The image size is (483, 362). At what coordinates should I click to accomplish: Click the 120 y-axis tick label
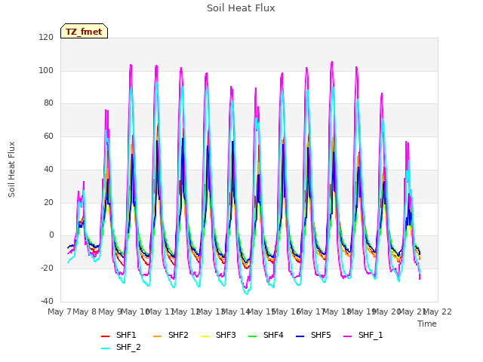46,38
